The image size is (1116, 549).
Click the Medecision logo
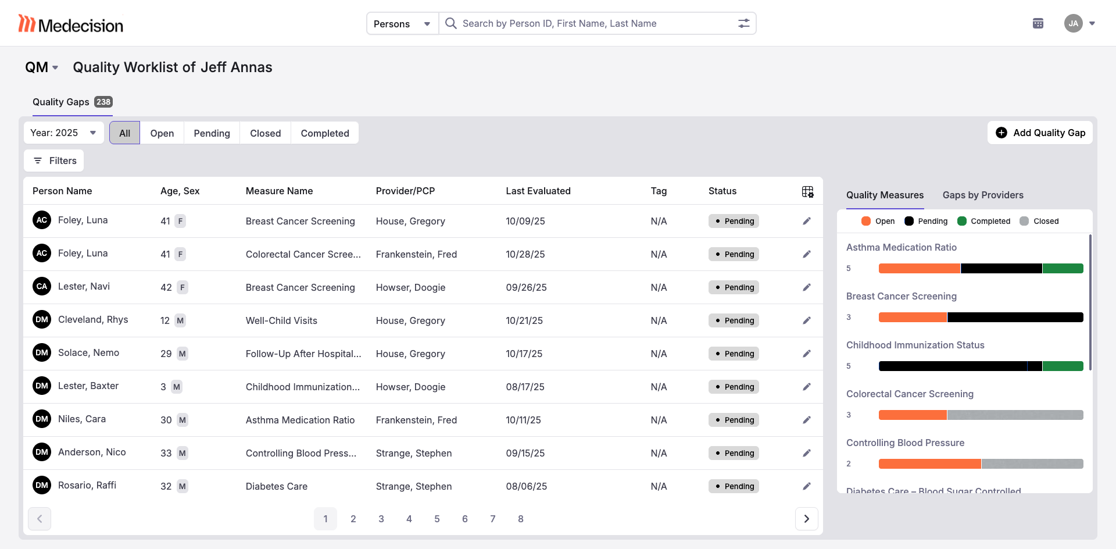tap(71, 24)
